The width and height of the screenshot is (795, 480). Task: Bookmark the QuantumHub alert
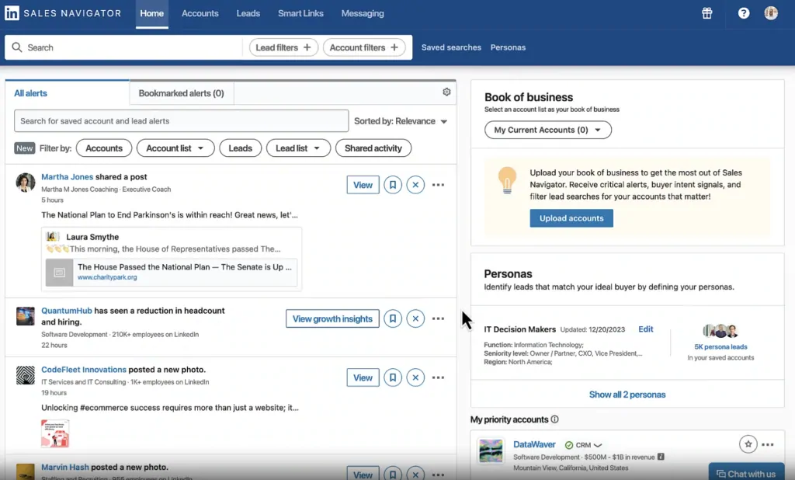392,318
